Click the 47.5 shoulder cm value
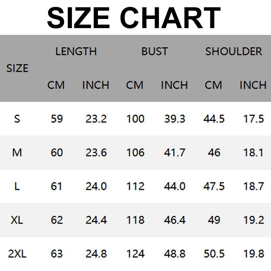The width and height of the screenshot is (271, 271). coord(214,186)
